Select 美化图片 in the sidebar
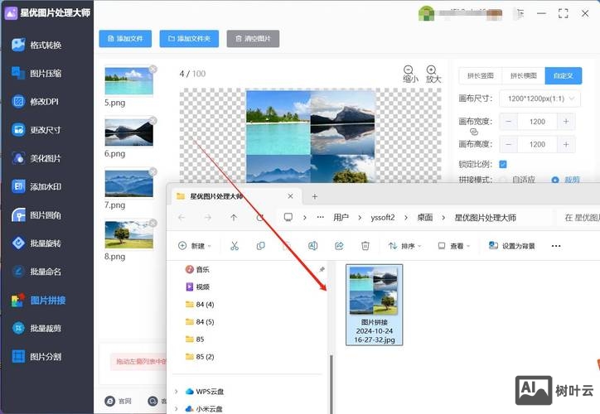This screenshot has width=600, height=414. point(36,158)
